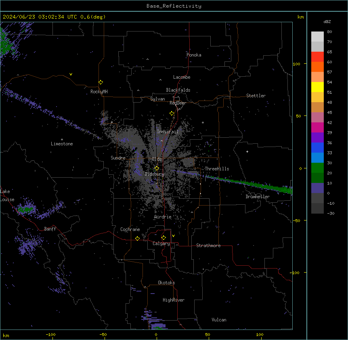
Task: Select the light blue swatch in the dBZ legend
Action: [x=317, y=157]
